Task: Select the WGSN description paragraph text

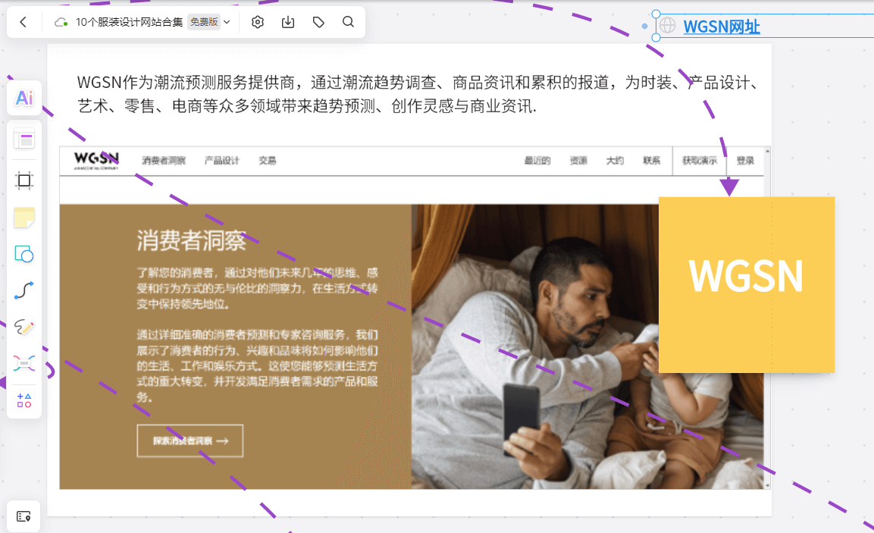Action: click(x=418, y=94)
